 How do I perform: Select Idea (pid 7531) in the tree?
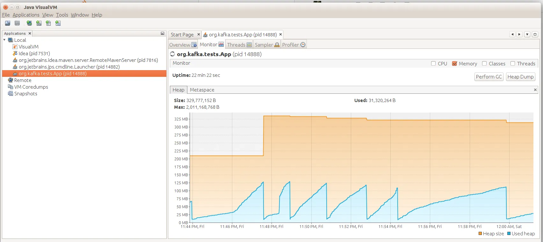(34, 54)
